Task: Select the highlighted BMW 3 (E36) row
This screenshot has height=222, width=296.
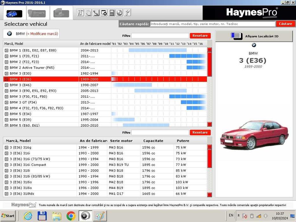Action: point(105,79)
